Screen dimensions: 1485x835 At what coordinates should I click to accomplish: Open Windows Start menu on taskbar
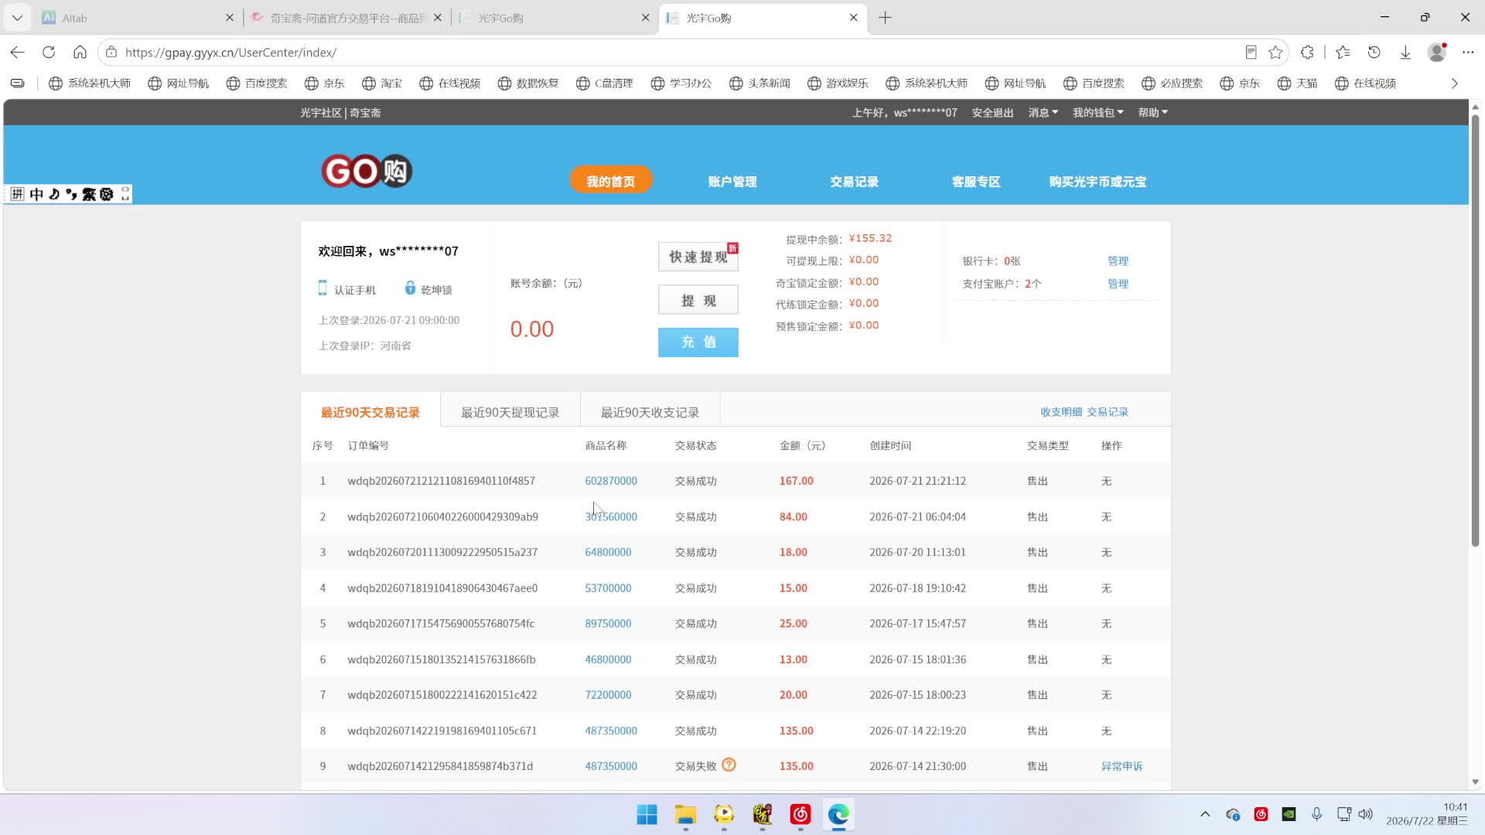point(647,814)
